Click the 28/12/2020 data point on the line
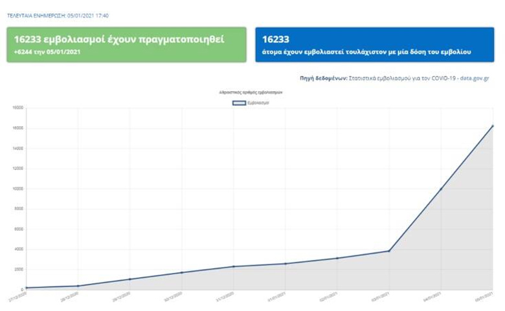 (78, 286)
